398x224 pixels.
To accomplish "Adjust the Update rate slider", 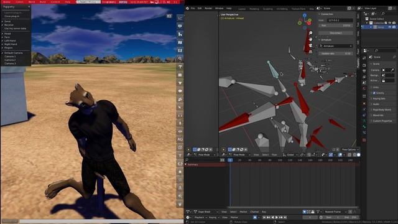I will (336, 54).
